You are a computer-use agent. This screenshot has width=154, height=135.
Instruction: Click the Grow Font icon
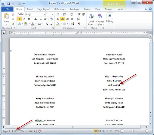click(x=47, y=24)
